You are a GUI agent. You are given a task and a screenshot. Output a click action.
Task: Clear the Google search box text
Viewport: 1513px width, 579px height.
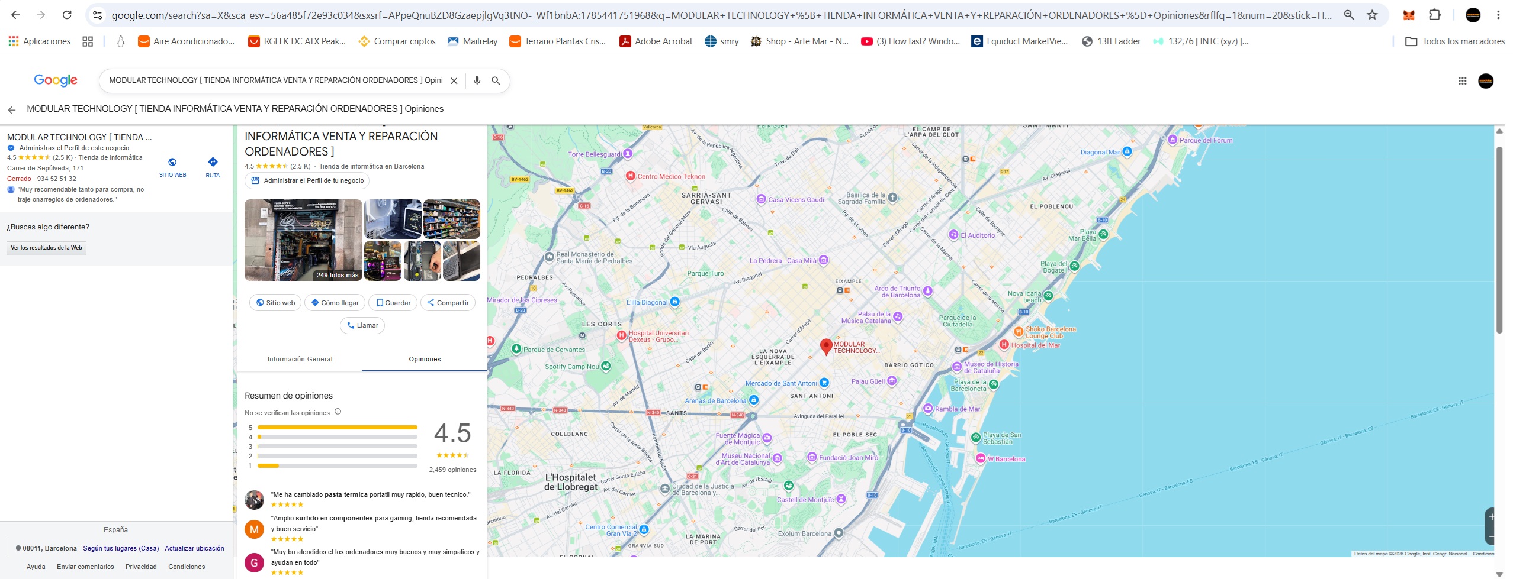pyautogui.click(x=454, y=81)
